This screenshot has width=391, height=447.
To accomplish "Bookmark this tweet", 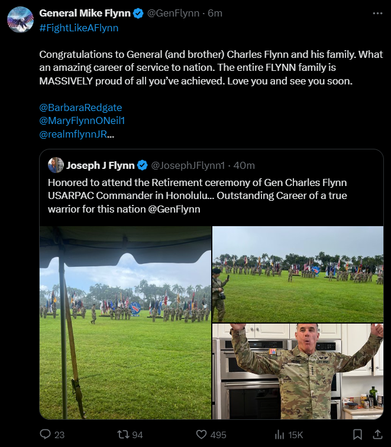I will pos(357,435).
